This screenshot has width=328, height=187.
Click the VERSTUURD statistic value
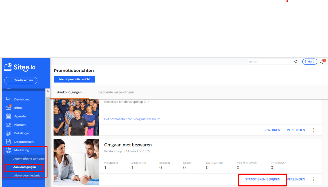click(x=105, y=167)
